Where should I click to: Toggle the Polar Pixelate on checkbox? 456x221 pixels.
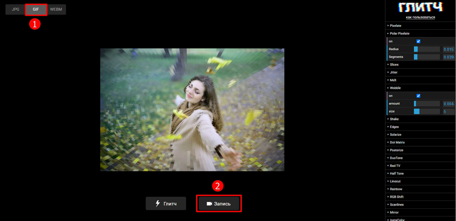418,41
